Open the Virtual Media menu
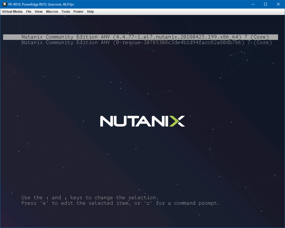Image resolution: width=285 pixels, height=228 pixels. 12,12
